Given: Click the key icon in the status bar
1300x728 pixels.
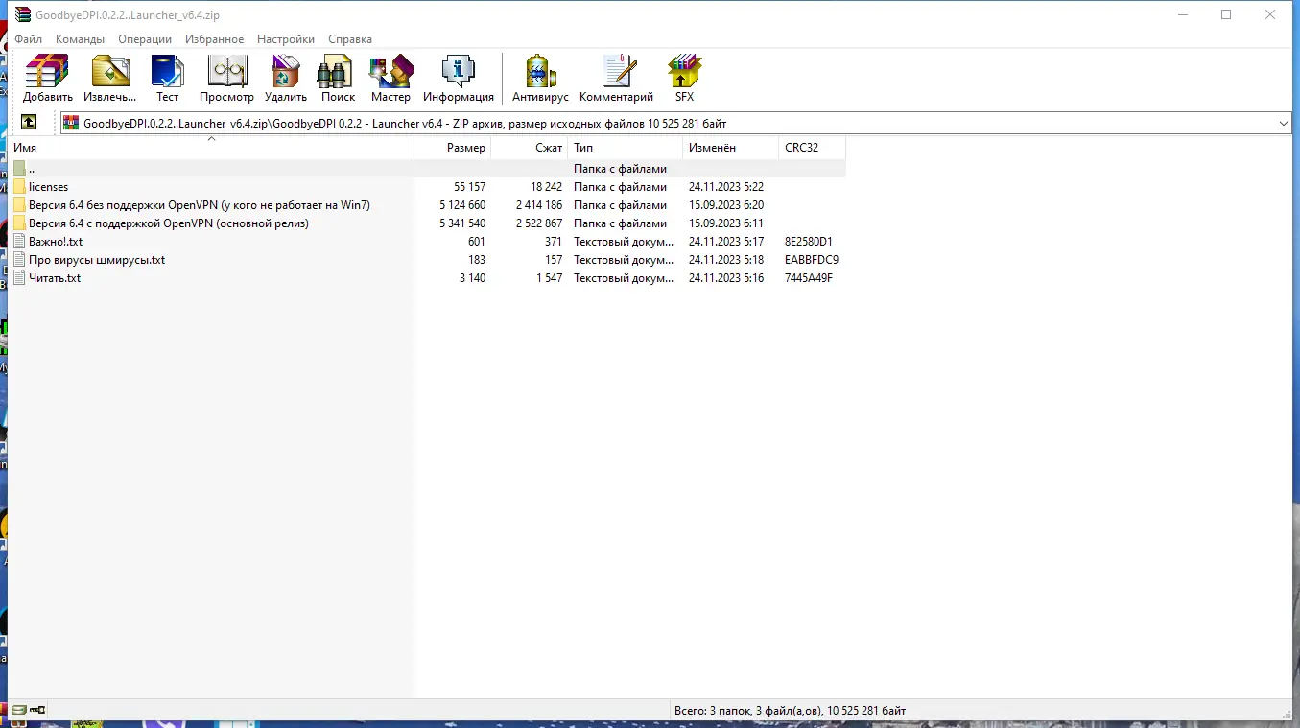Looking at the screenshot, I should point(38,711).
